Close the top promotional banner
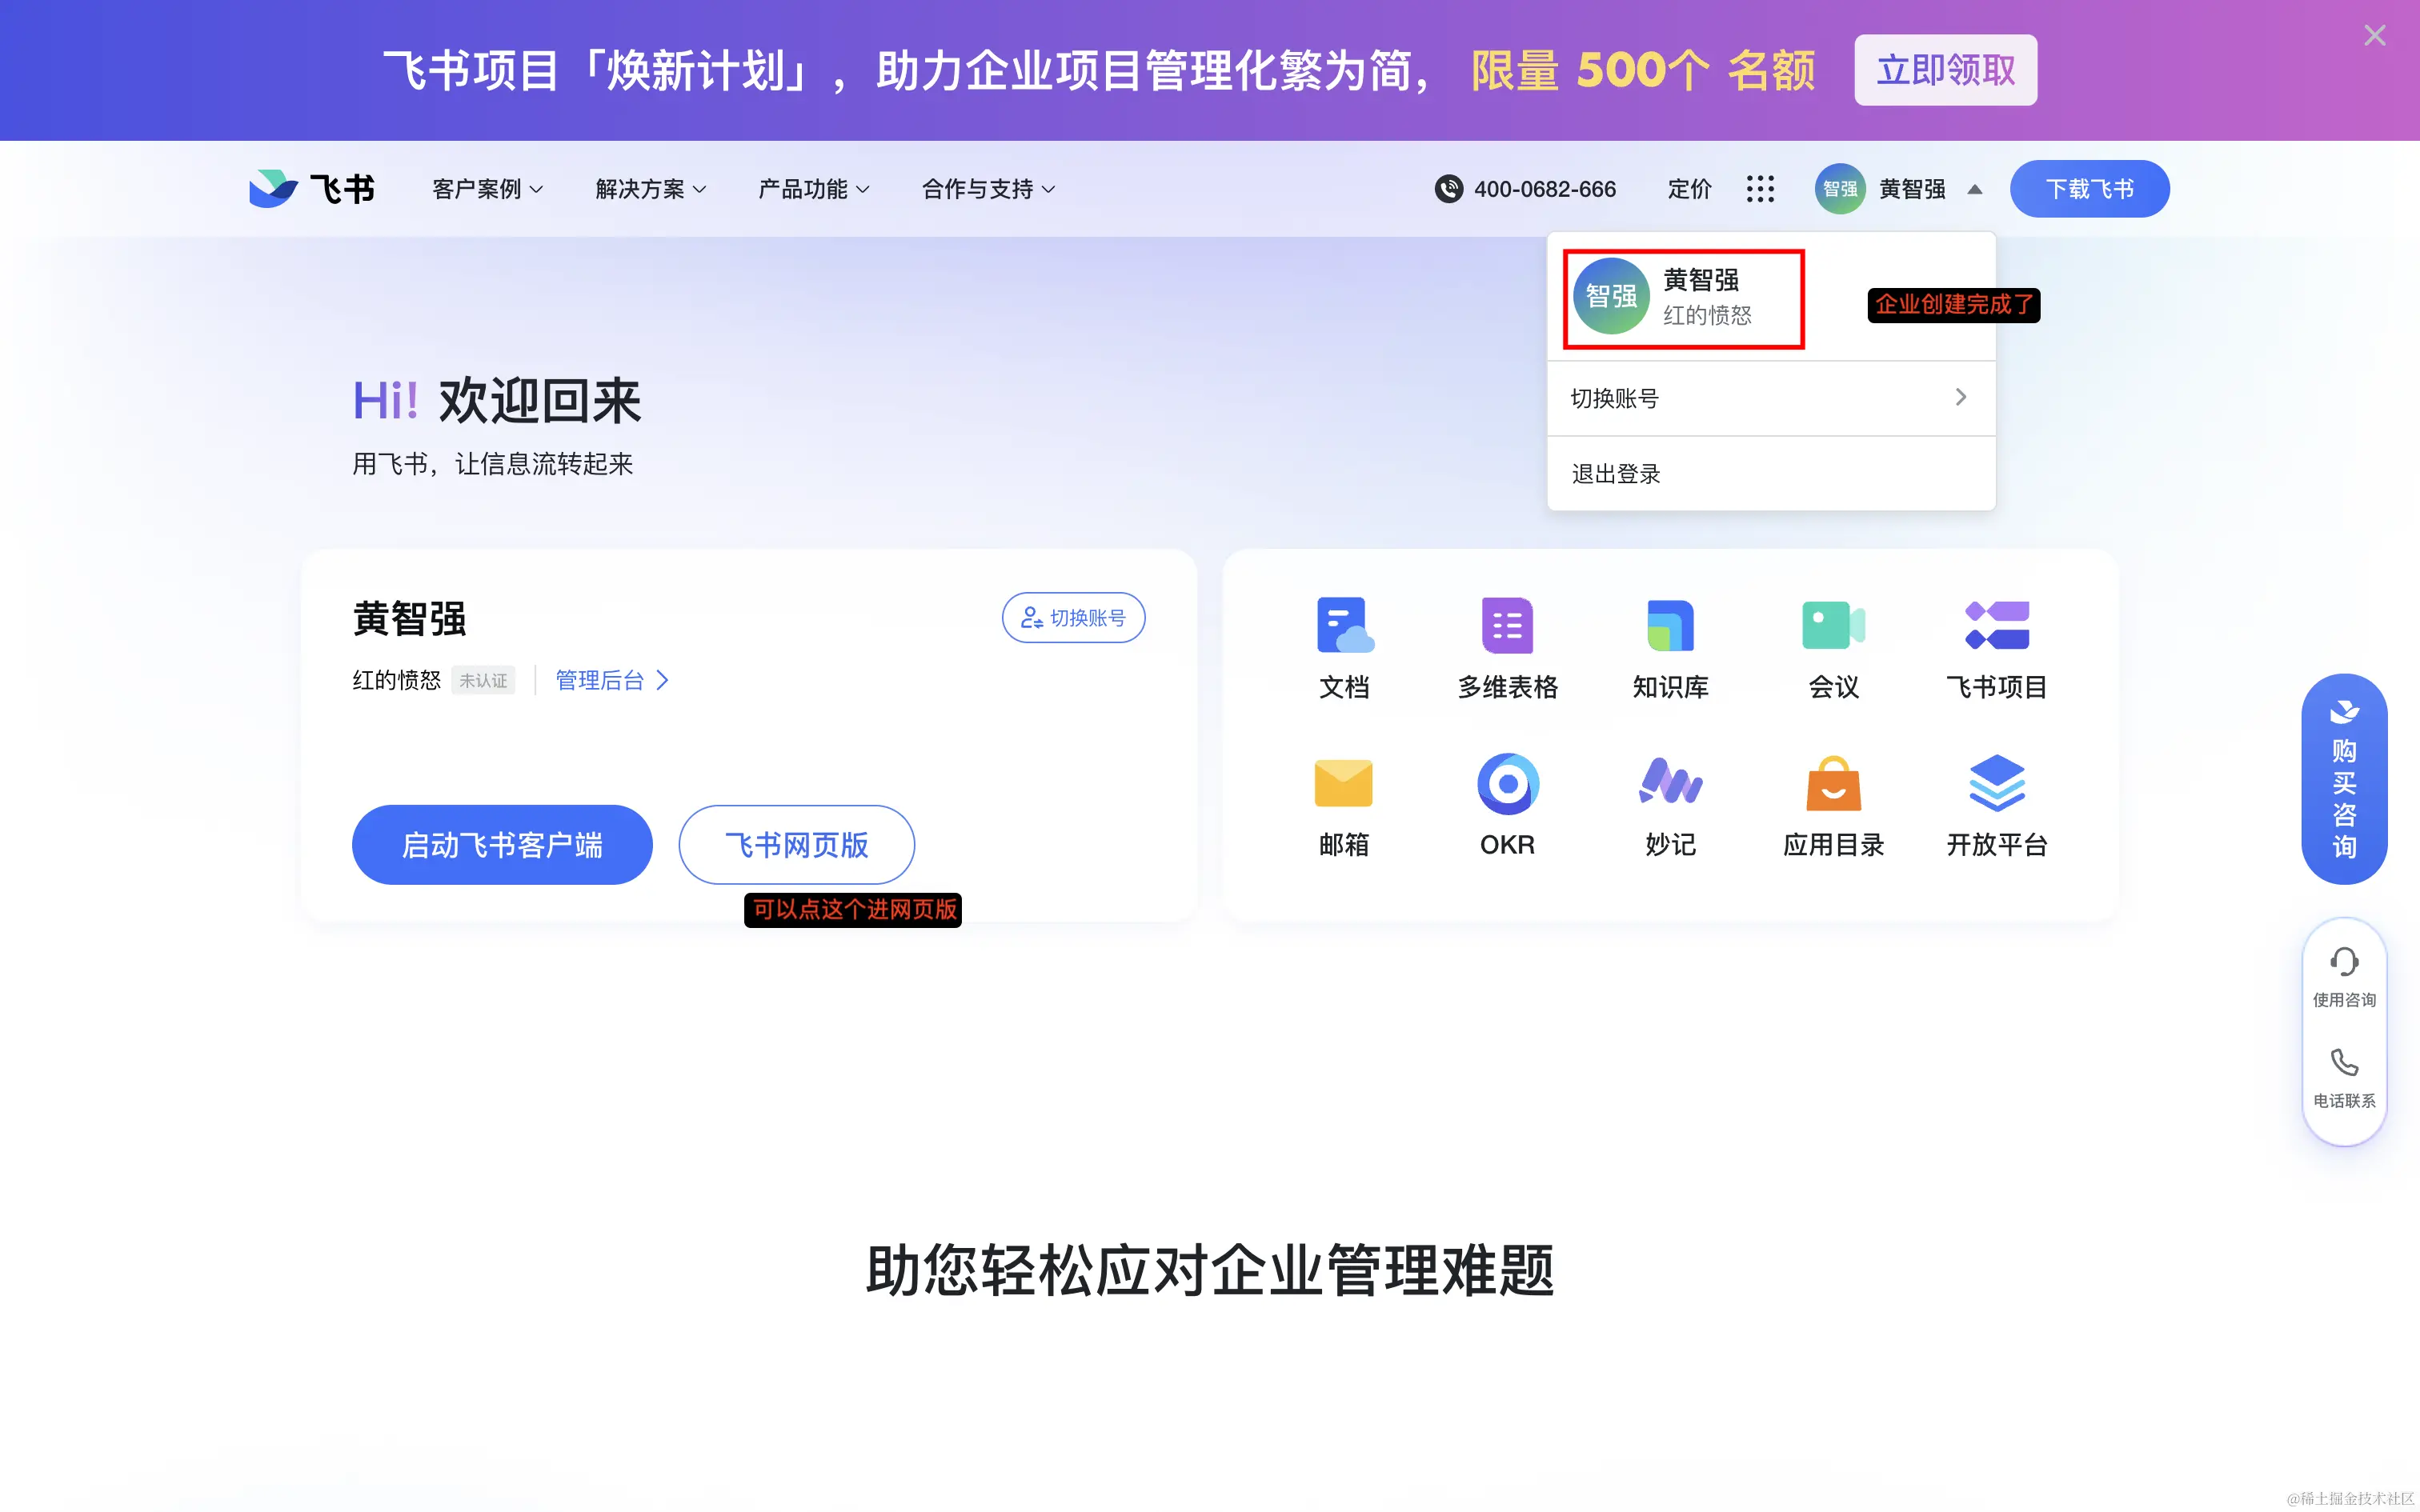The image size is (2420, 1512). [x=2374, y=36]
